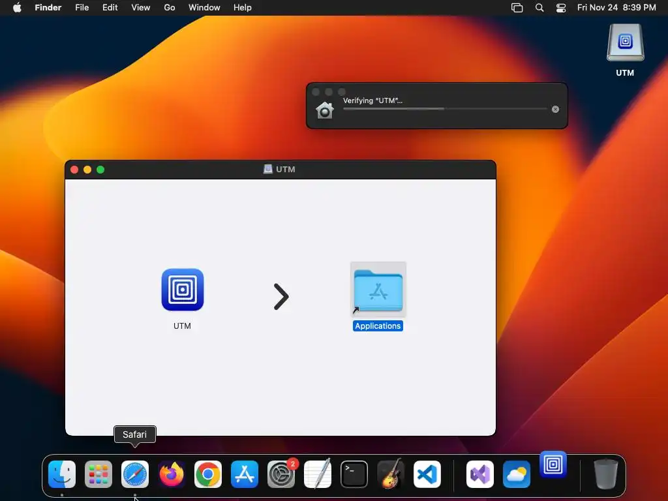This screenshot has width=668, height=501.
Task: Open Finder from the Dock
Action: 62,474
